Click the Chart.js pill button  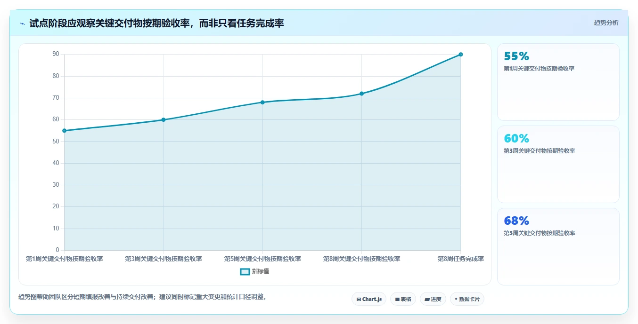pos(369,299)
